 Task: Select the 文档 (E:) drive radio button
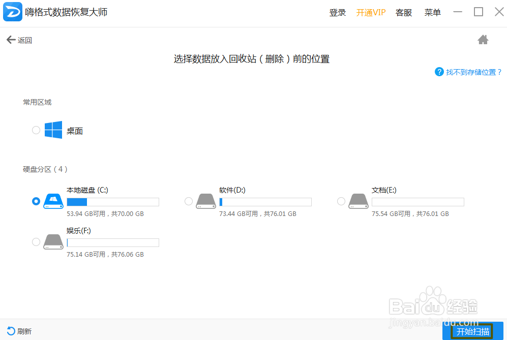tap(341, 201)
